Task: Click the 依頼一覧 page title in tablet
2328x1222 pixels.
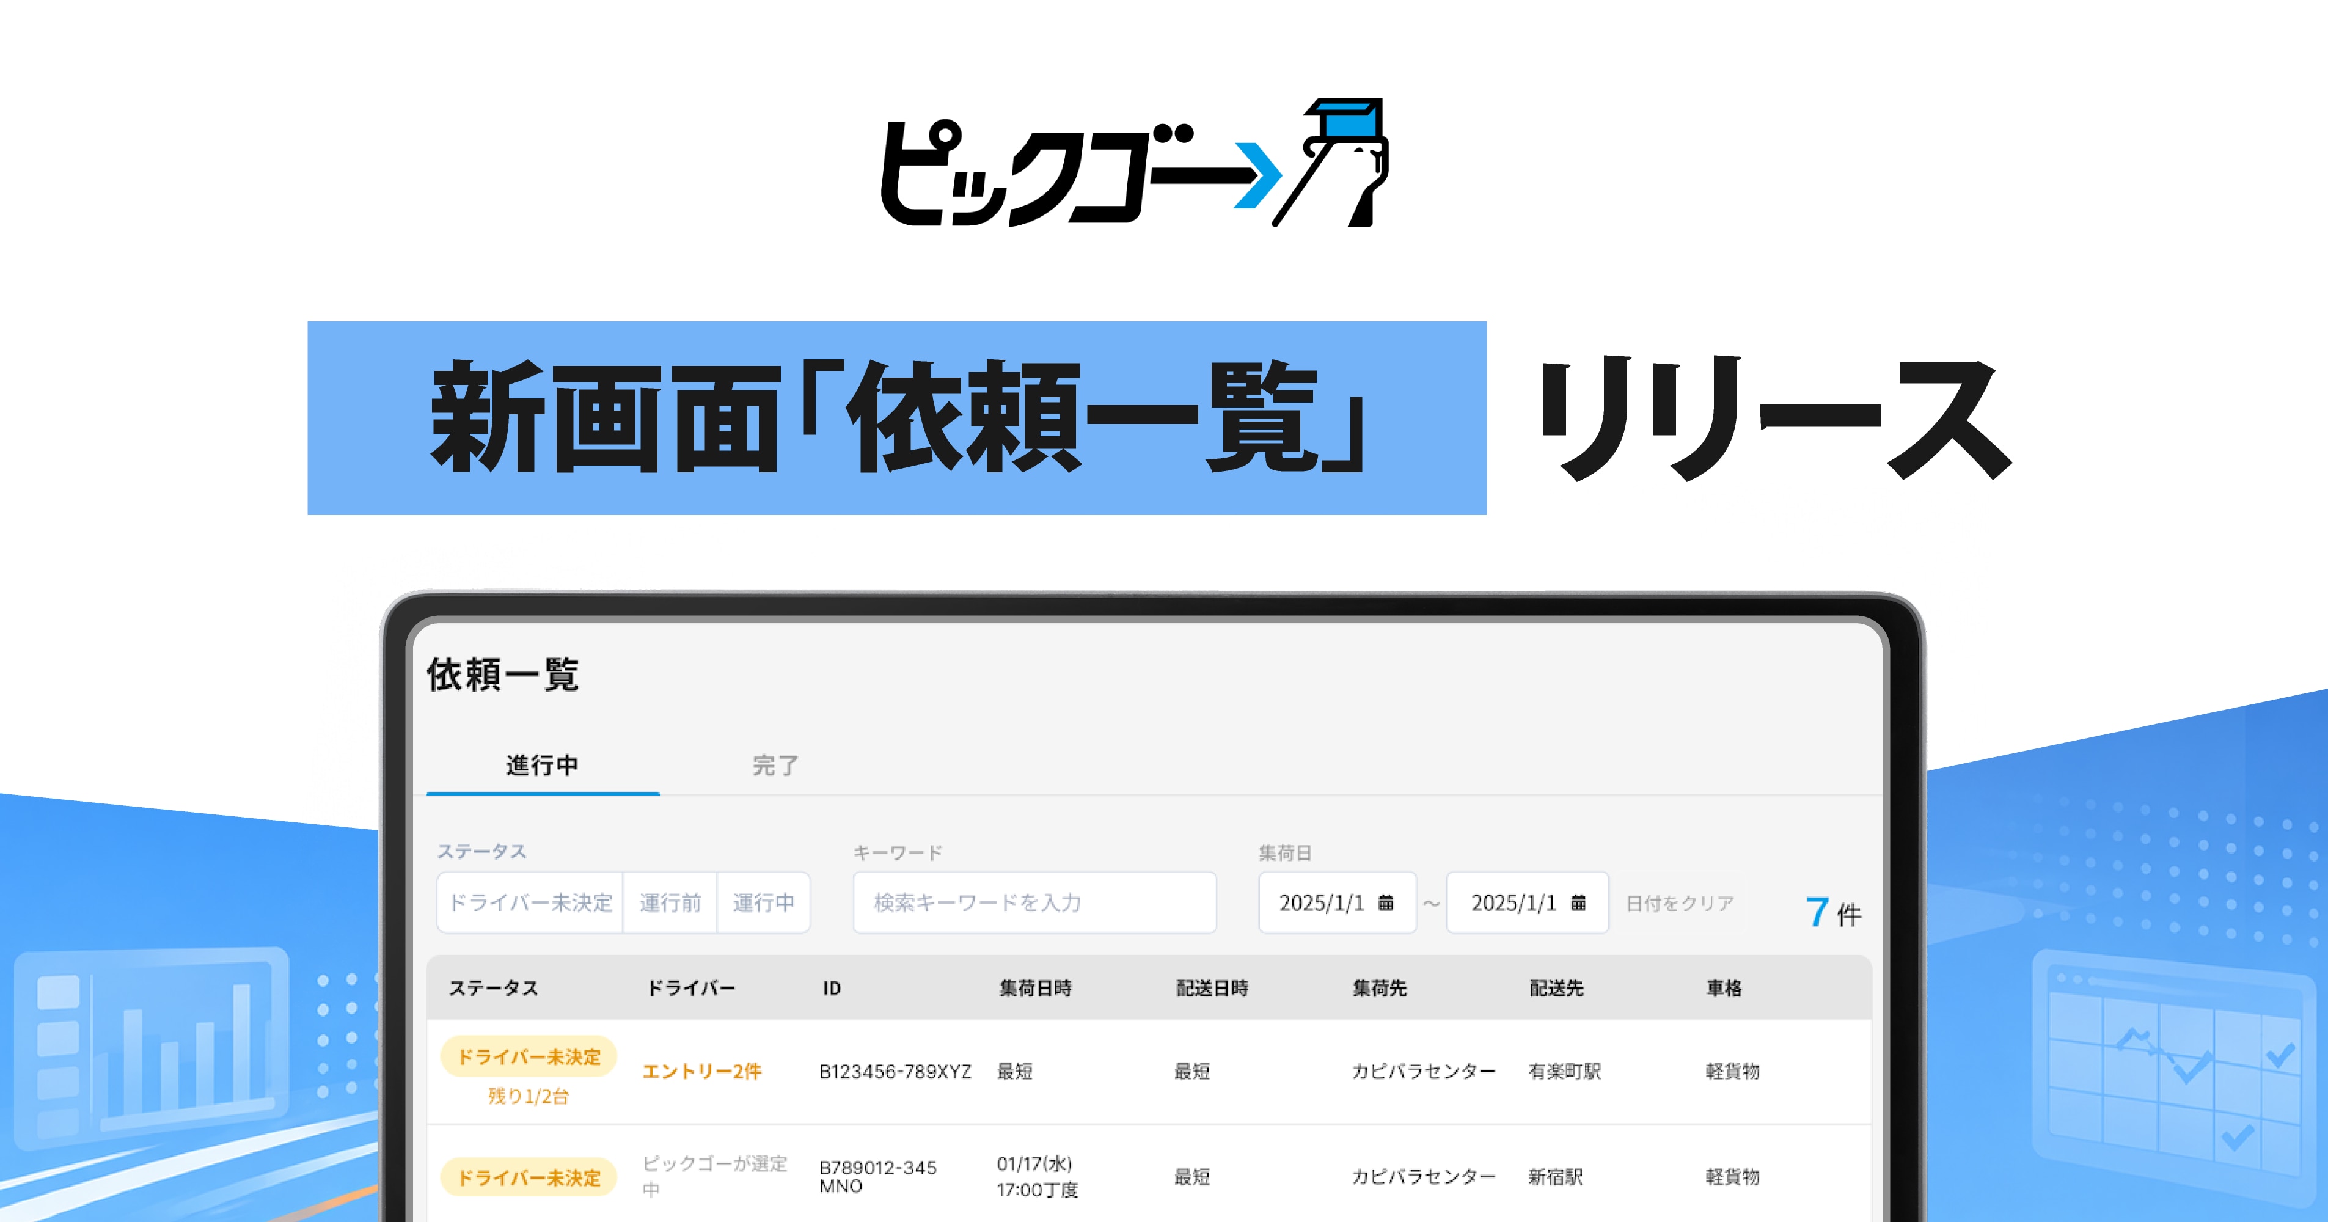Action: coord(503,675)
